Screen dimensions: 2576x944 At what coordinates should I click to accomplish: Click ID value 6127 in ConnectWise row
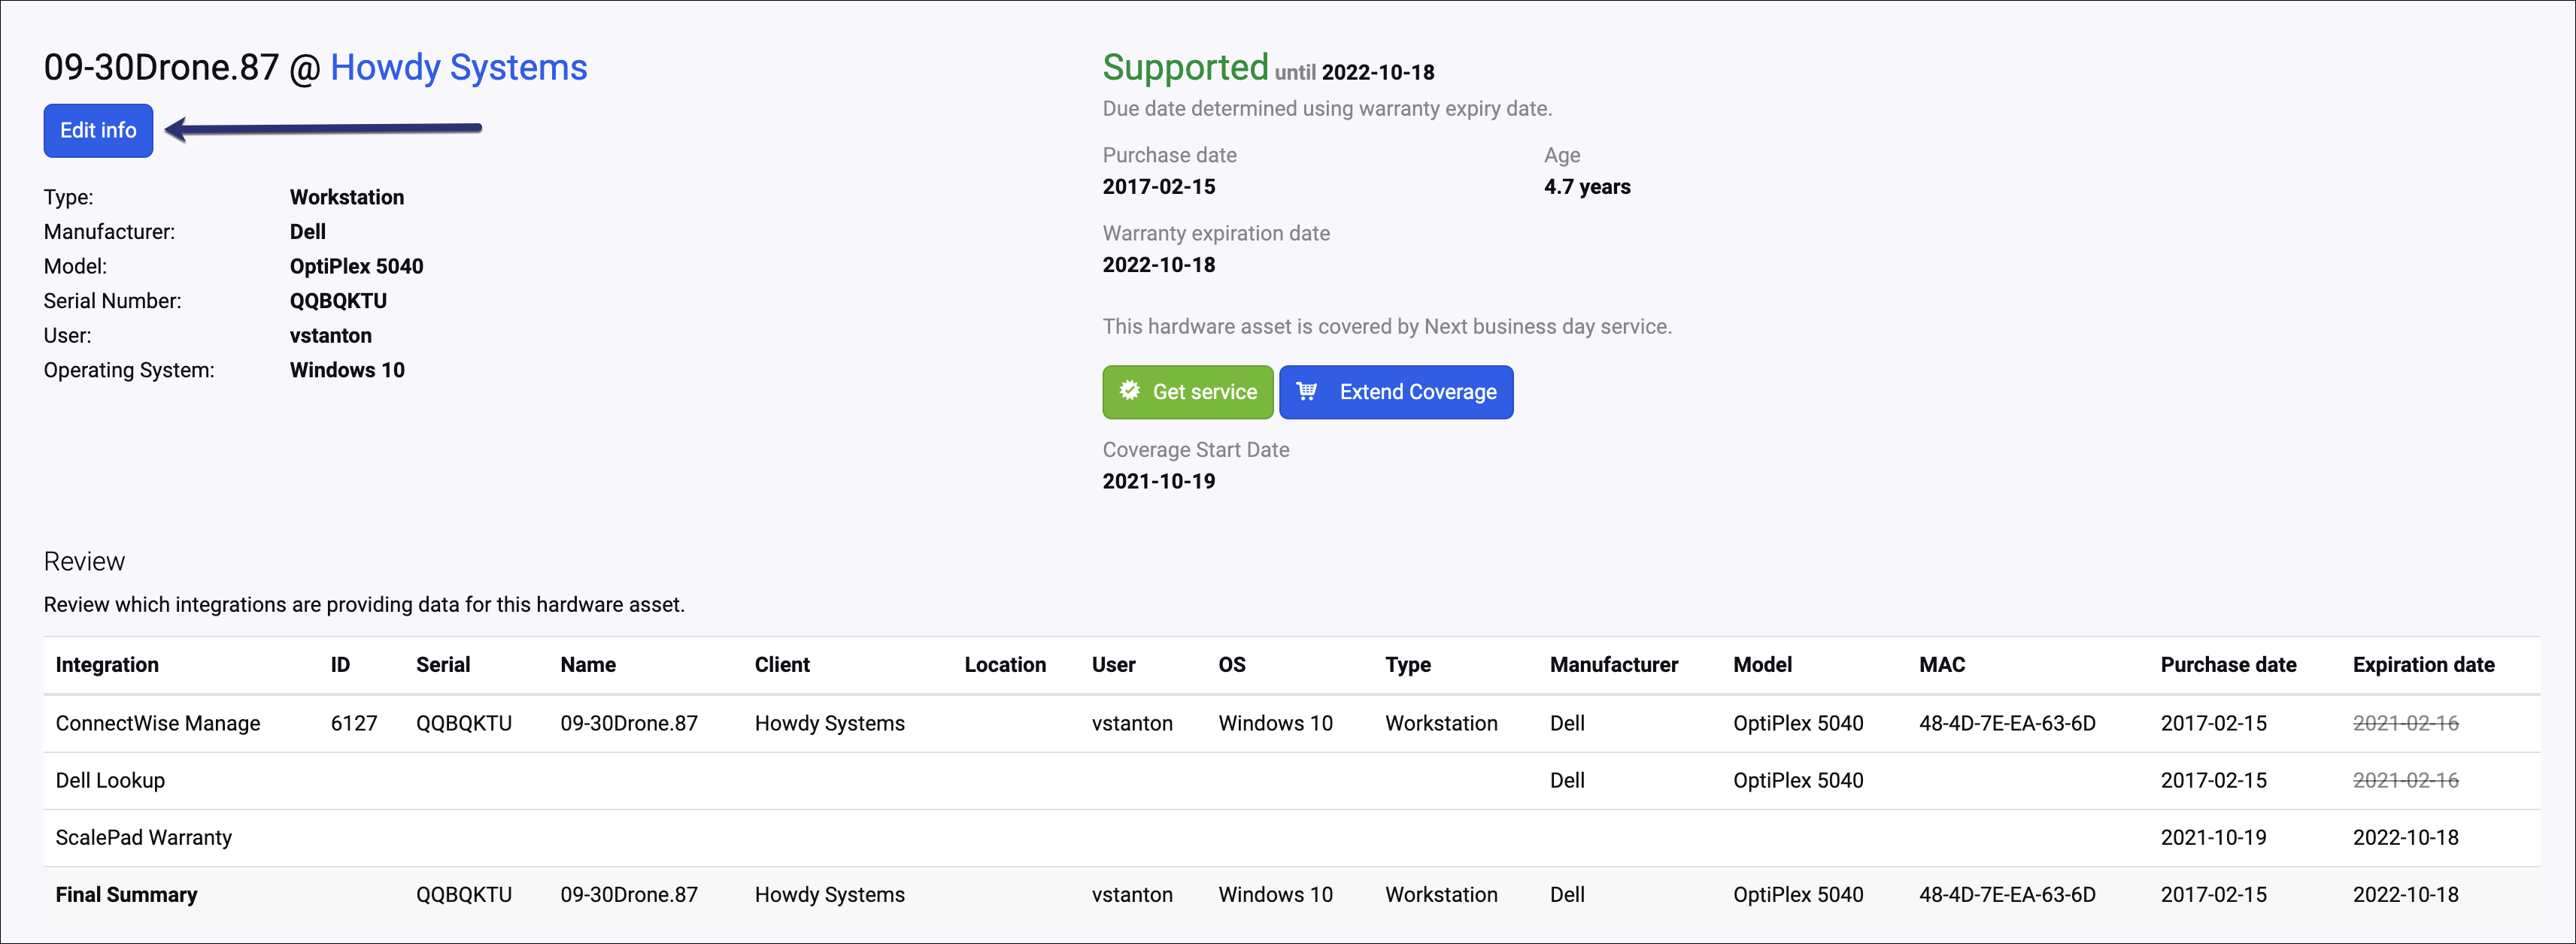353,723
